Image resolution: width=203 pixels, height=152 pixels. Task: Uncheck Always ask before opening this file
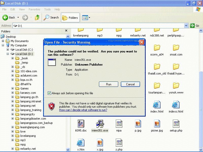tap(49, 93)
